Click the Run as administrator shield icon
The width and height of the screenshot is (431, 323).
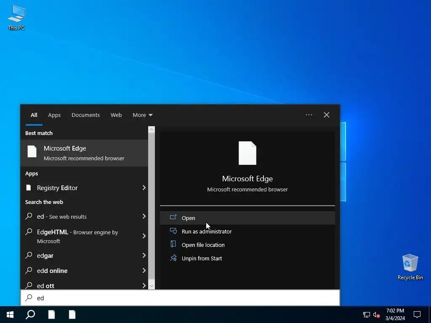[173, 231]
